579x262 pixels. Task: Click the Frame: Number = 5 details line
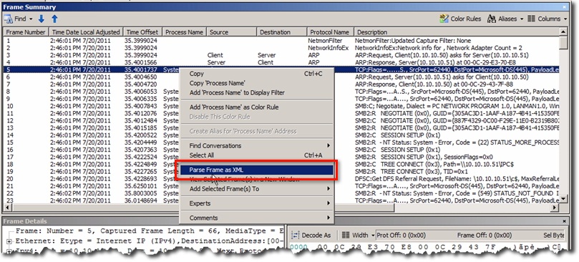pos(150,231)
